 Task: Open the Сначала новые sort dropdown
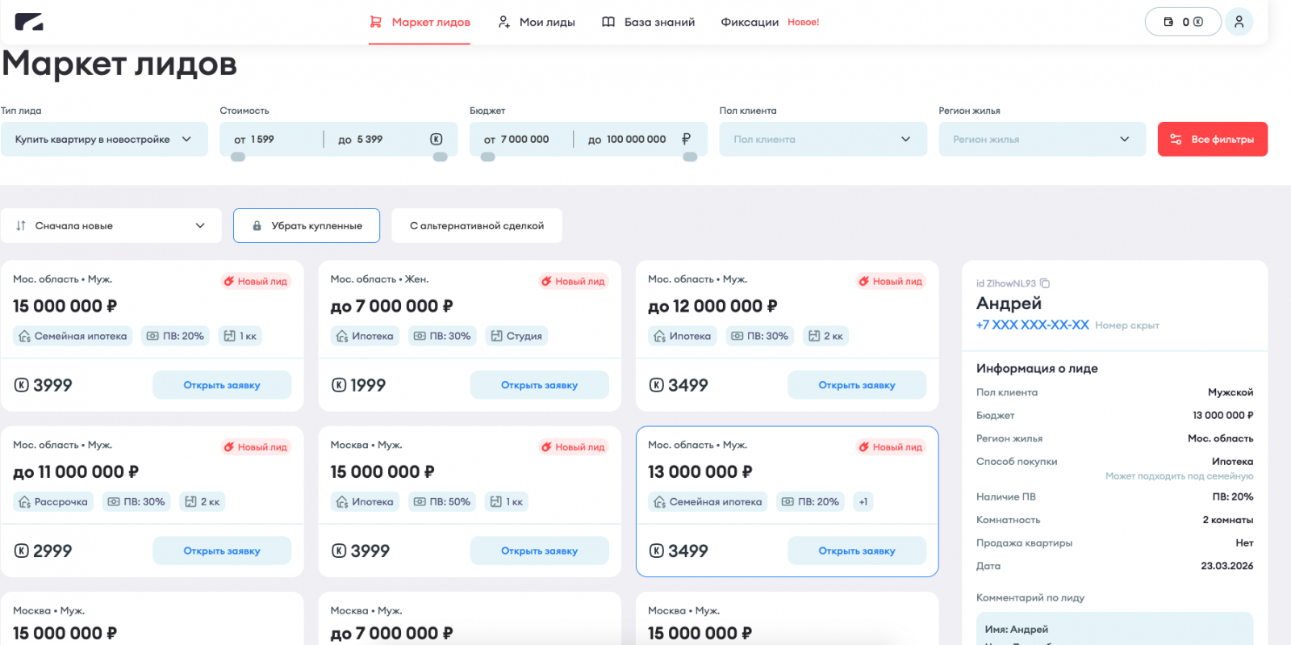111,226
